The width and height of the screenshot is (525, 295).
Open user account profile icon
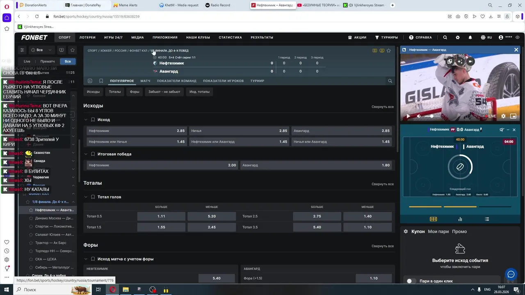coord(501,37)
